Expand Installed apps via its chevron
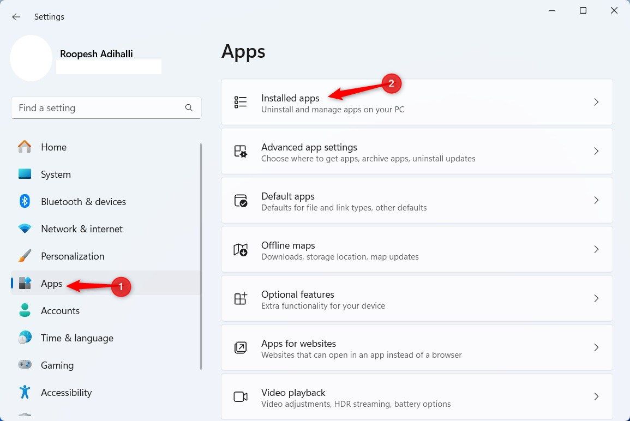This screenshot has width=630, height=421. tap(596, 102)
